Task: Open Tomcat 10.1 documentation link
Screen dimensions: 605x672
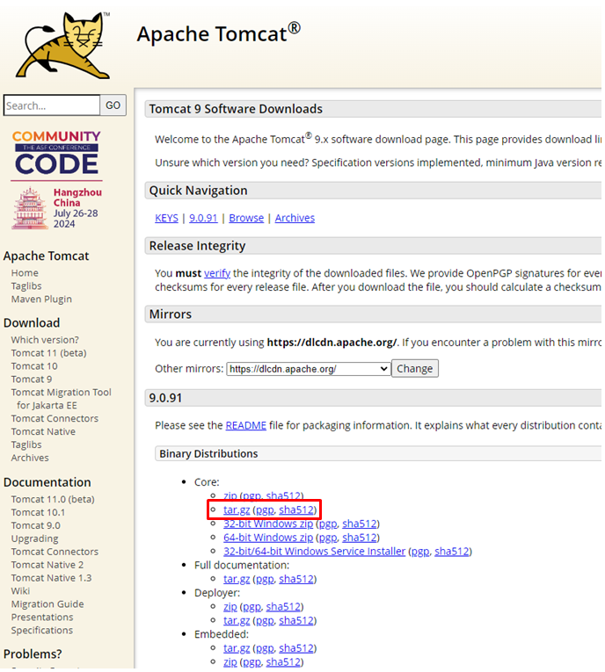Action: (38, 513)
